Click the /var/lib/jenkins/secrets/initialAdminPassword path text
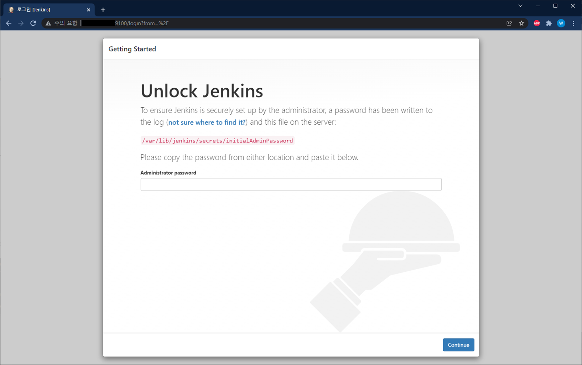 tap(217, 141)
